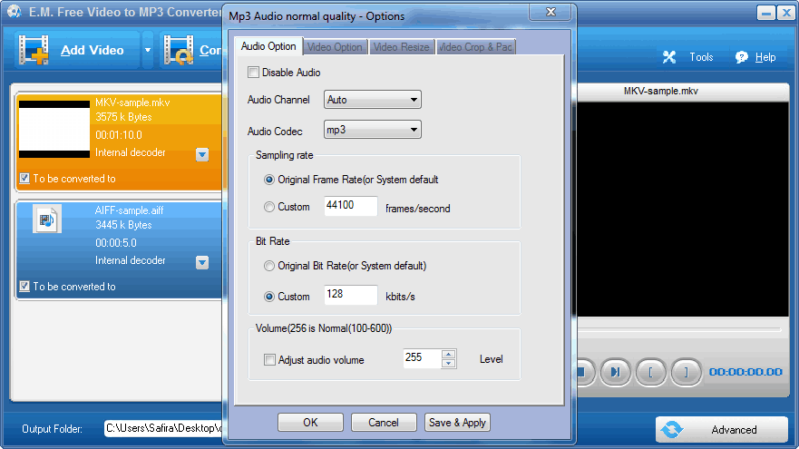Click the OK button
The height and width of the screenshot is (449, 799).
310,423
